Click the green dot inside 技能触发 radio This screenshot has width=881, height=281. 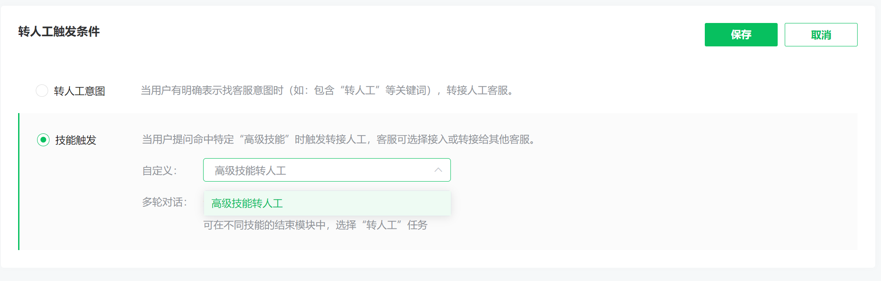point(43,140)
